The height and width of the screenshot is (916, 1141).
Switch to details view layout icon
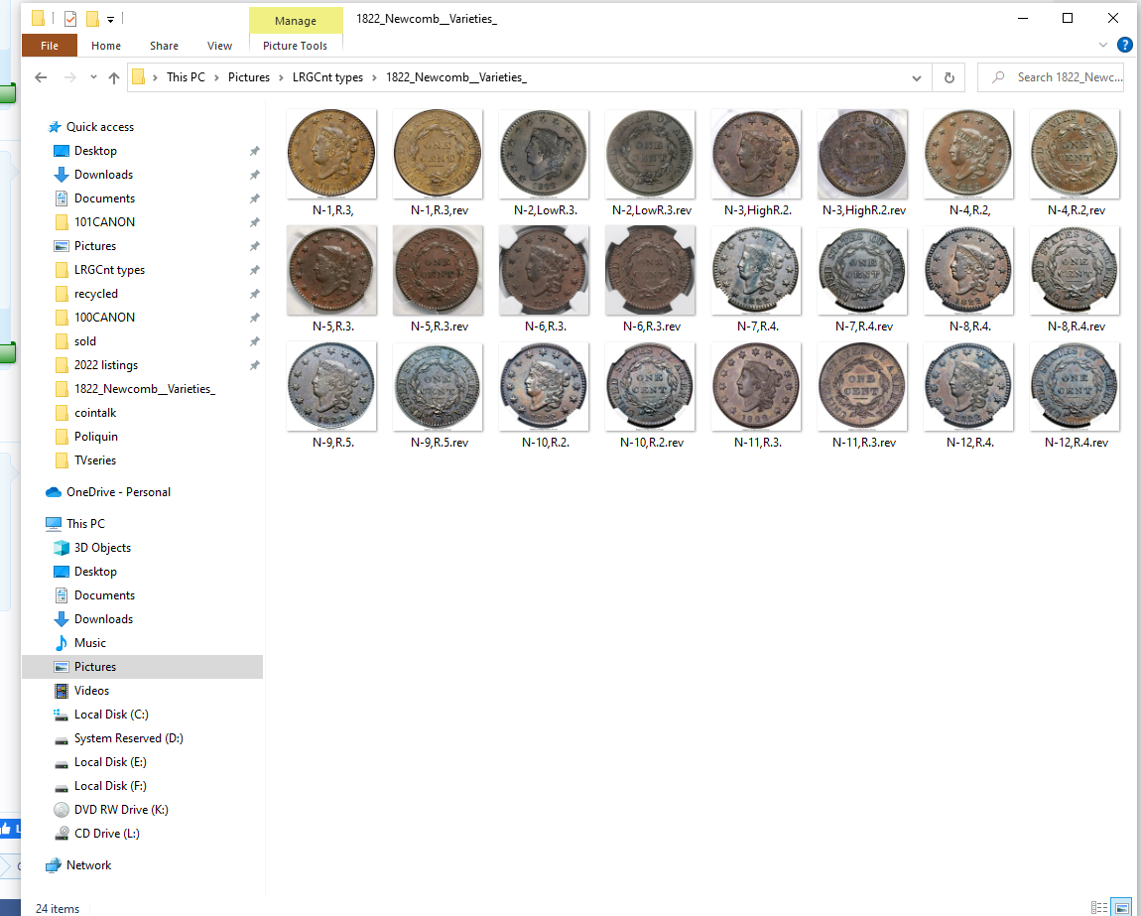pos(1098,907)
